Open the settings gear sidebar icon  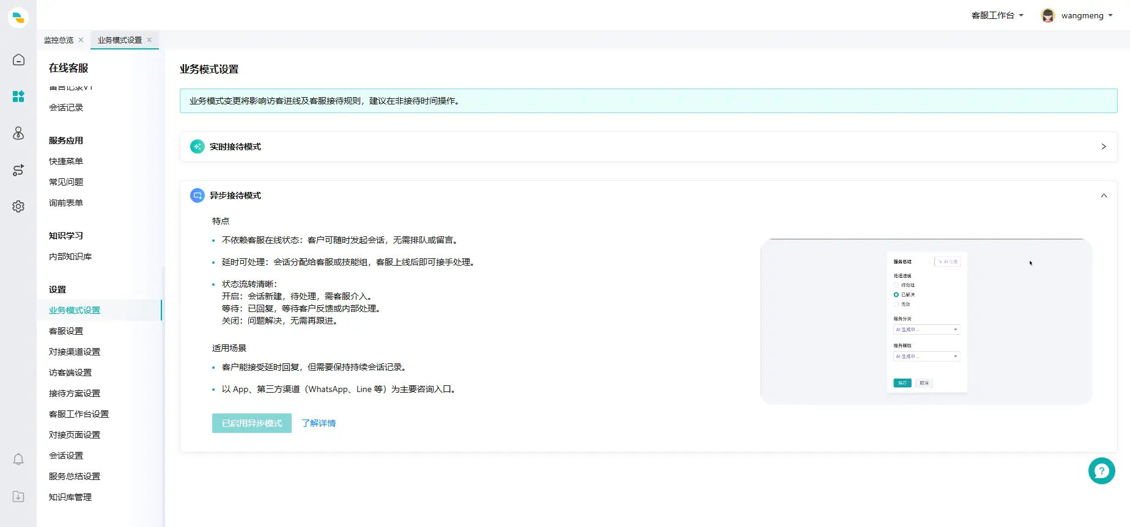coord(18,206)
